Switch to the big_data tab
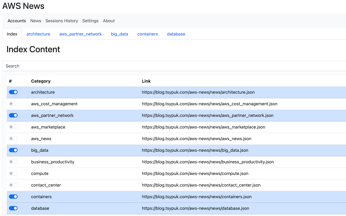 [x=119, y=34]
